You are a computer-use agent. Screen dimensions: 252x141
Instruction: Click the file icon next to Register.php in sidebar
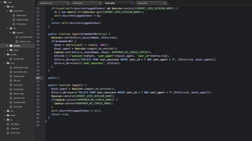tap(14, 20)
